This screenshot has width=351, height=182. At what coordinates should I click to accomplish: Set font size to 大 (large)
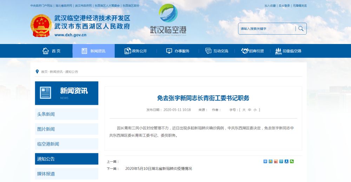pyautogui.click(x=244, y=110)
